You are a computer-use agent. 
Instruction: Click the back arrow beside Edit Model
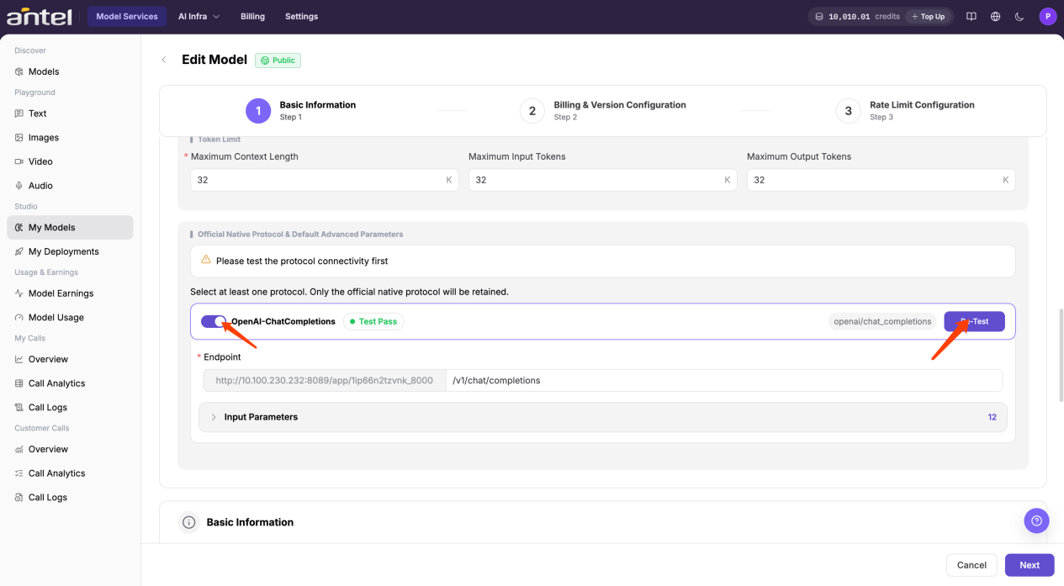(164, 60)
